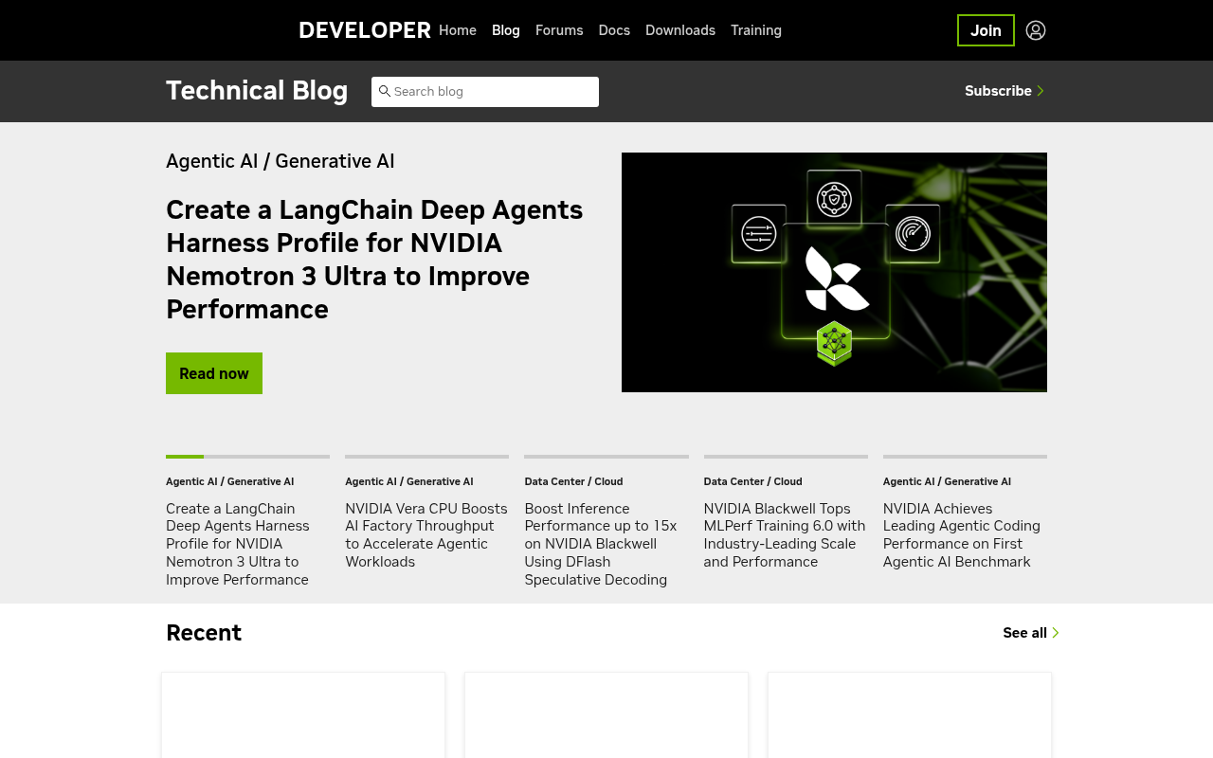Click the Recent section heading
Viewport: 1213px width, 758px height.
pos(204,632)
